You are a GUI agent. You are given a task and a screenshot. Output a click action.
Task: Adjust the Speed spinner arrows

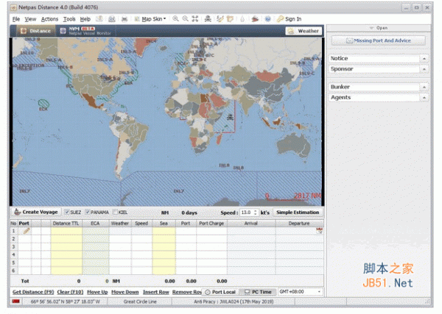pos(256,212)
